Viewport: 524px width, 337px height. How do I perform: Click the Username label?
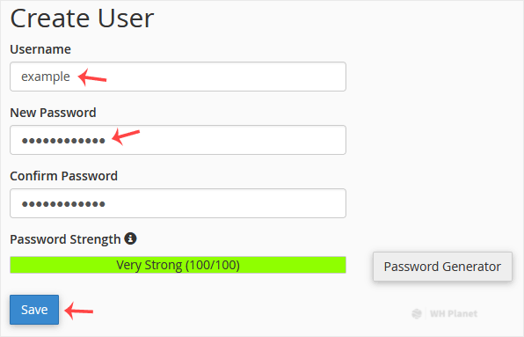coord(40,49)
